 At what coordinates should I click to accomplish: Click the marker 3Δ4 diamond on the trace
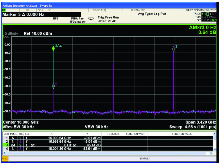tap(53, 49)
